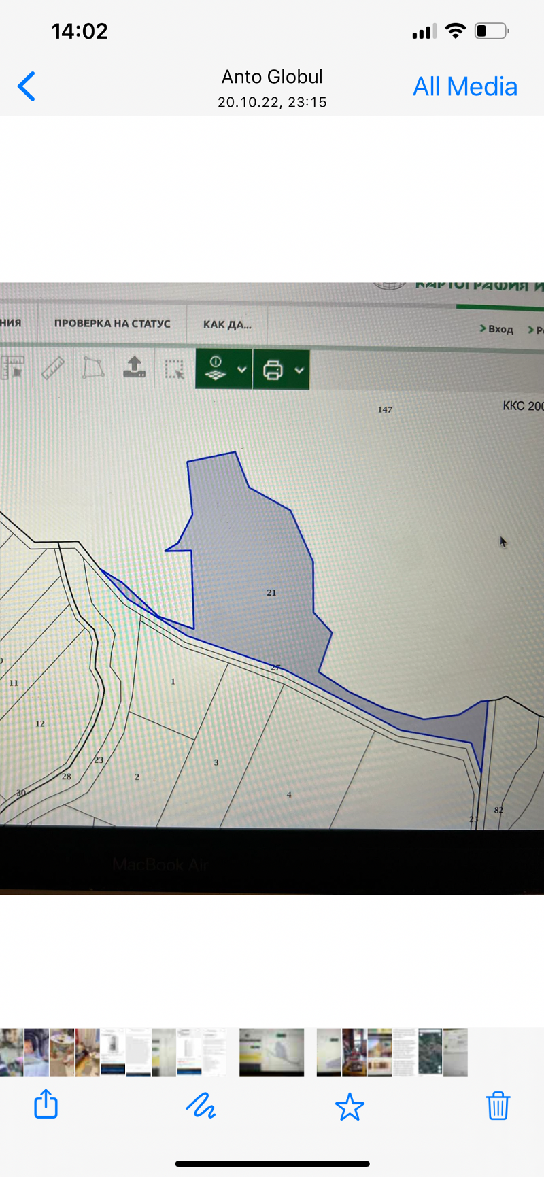Tap the back chevron arrow
Image resolution: width=544 pixels, height=1177 pixels.
pyautogui.click(x=27, y=86)
